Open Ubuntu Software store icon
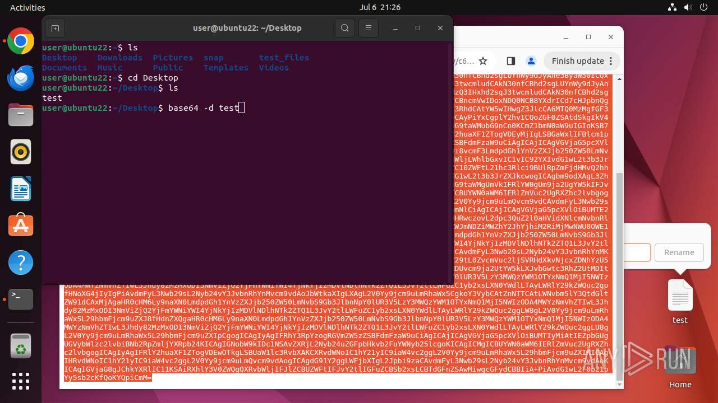The width and height of the screenshot is (718, 403). pos(21,226)
